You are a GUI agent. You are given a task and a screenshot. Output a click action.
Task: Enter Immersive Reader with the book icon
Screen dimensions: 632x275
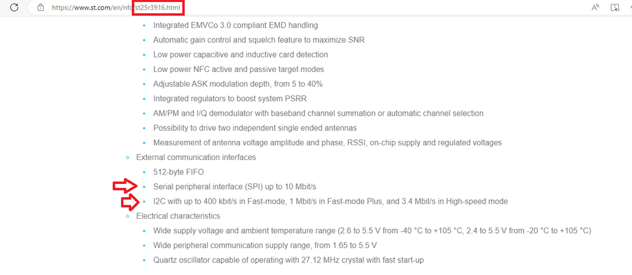(x=614, y=8)
